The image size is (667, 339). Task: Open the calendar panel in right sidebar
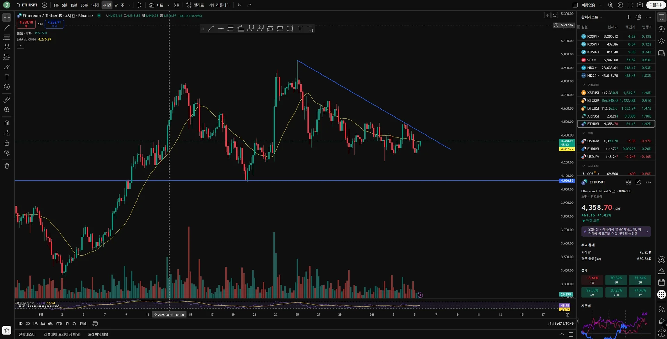pyautogui.click(x=661, y=282)
